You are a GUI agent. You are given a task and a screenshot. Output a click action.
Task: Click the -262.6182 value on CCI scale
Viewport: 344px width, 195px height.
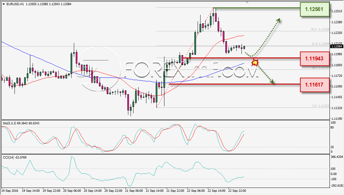(337, 186)
